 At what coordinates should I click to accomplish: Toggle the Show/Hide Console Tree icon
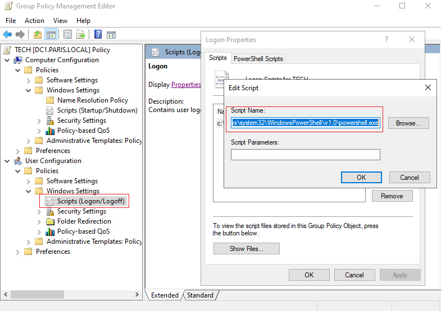pos(51,35)
